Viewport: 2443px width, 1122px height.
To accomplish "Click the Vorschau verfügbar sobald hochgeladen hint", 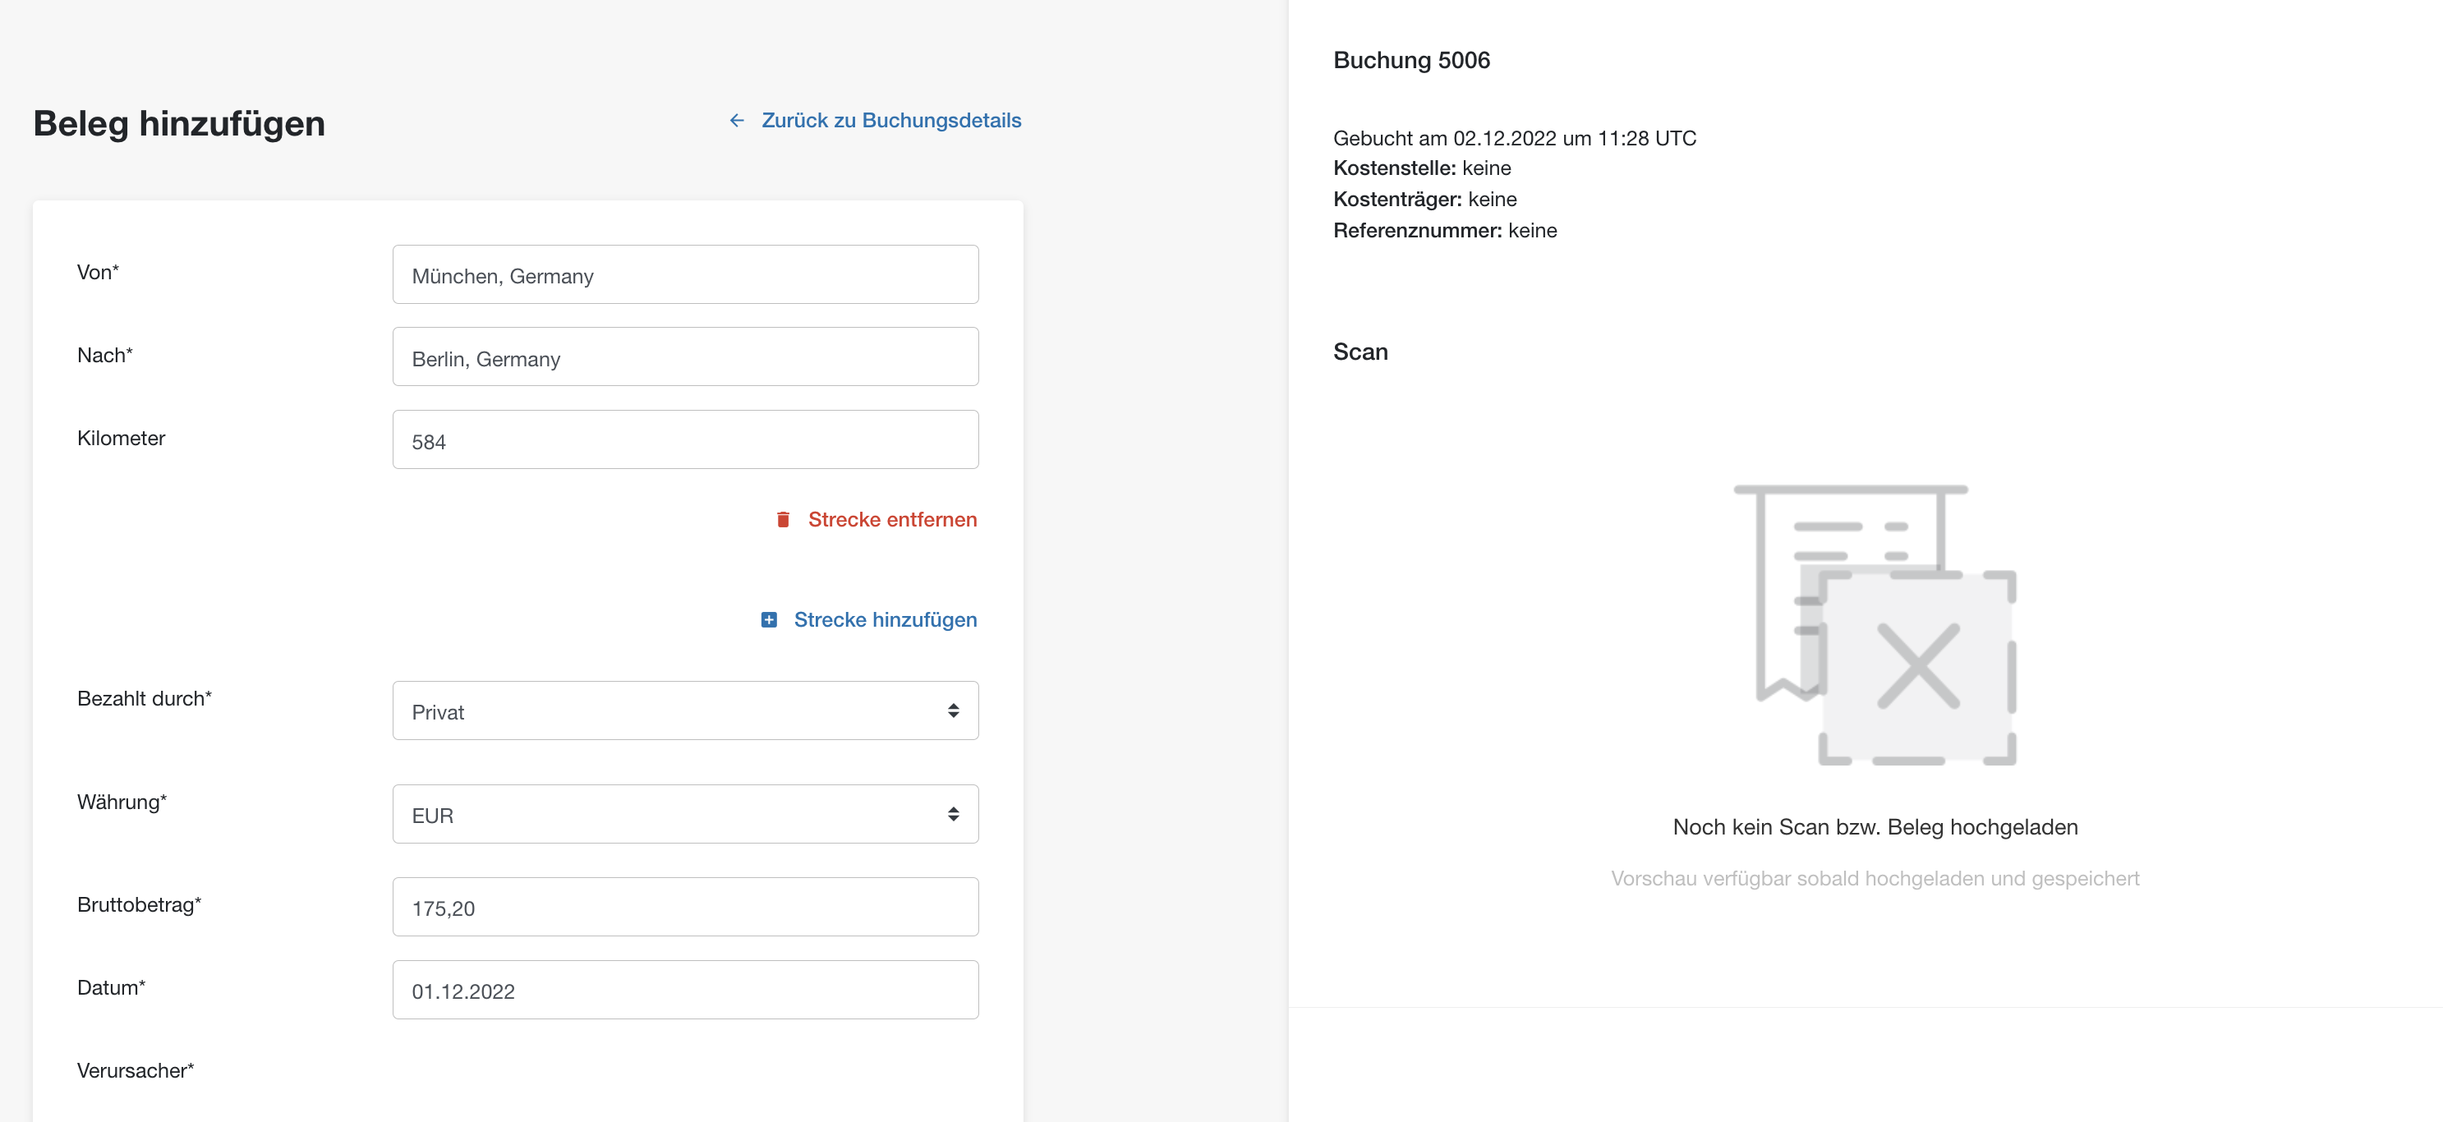I will click(1875, 878).
